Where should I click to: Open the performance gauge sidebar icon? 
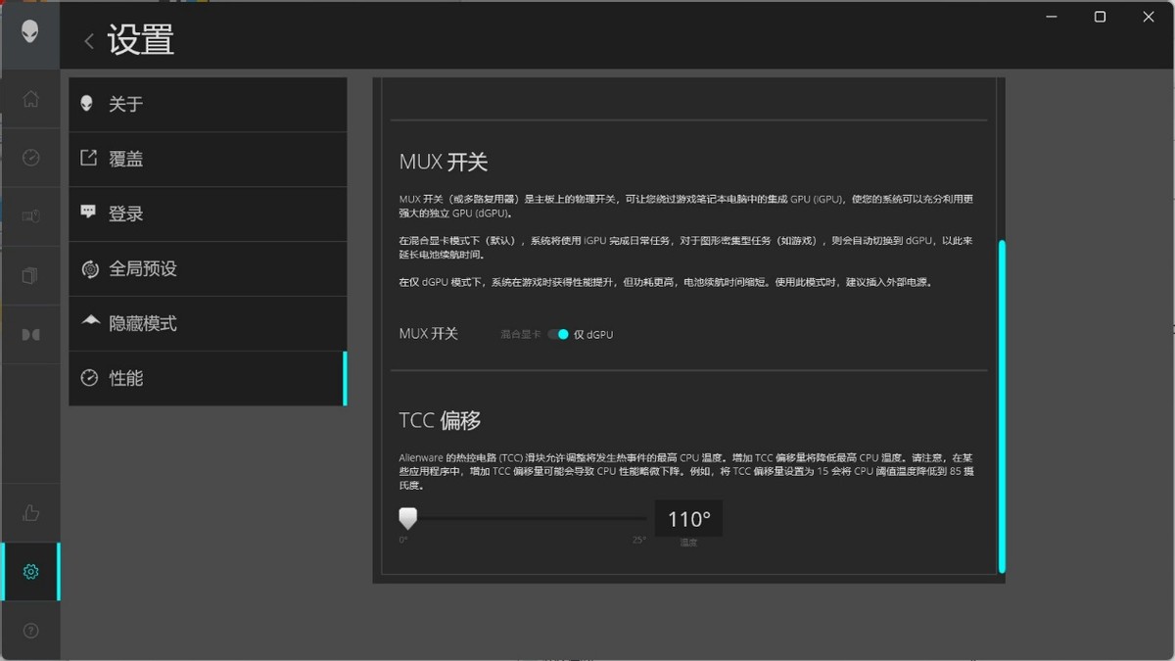pyautogui.click(x=30, y=158)
